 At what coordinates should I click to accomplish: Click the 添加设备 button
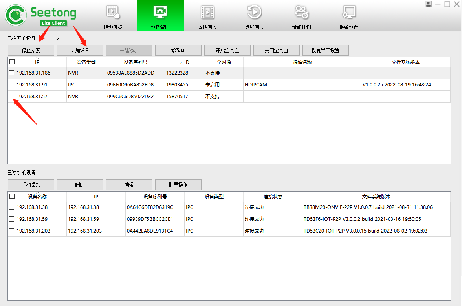click(x=80, y=50)
